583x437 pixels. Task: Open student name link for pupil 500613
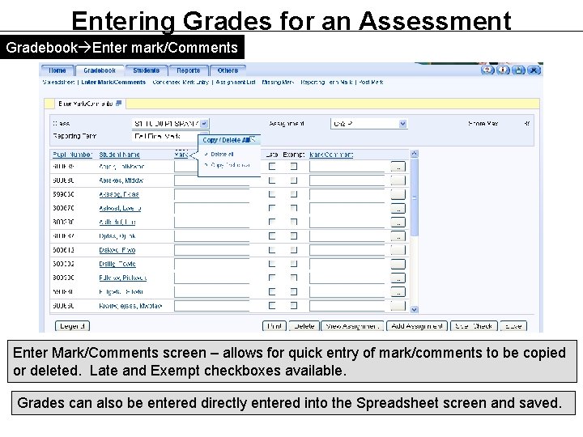click(x=117, y=250)
